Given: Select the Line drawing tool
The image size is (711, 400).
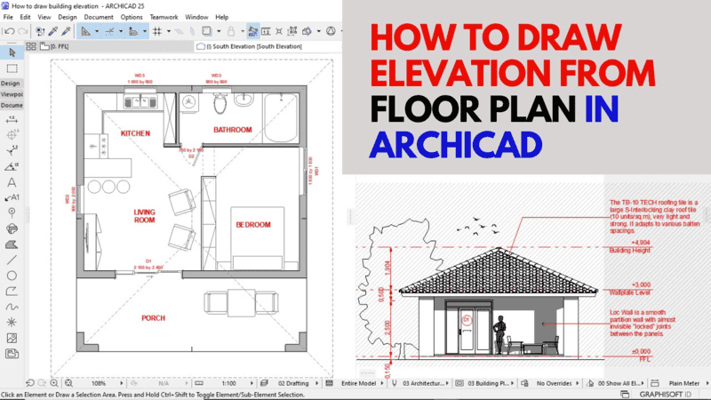Looking at the screenshot, I should pyautogui.click(x=12, y=260).
